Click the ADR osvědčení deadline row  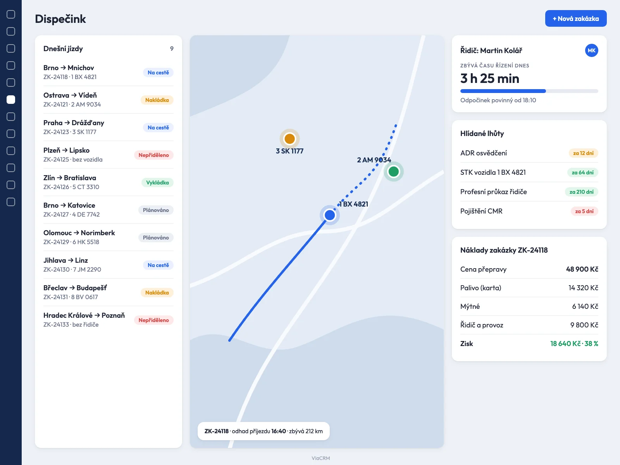(x=529, y=153)
